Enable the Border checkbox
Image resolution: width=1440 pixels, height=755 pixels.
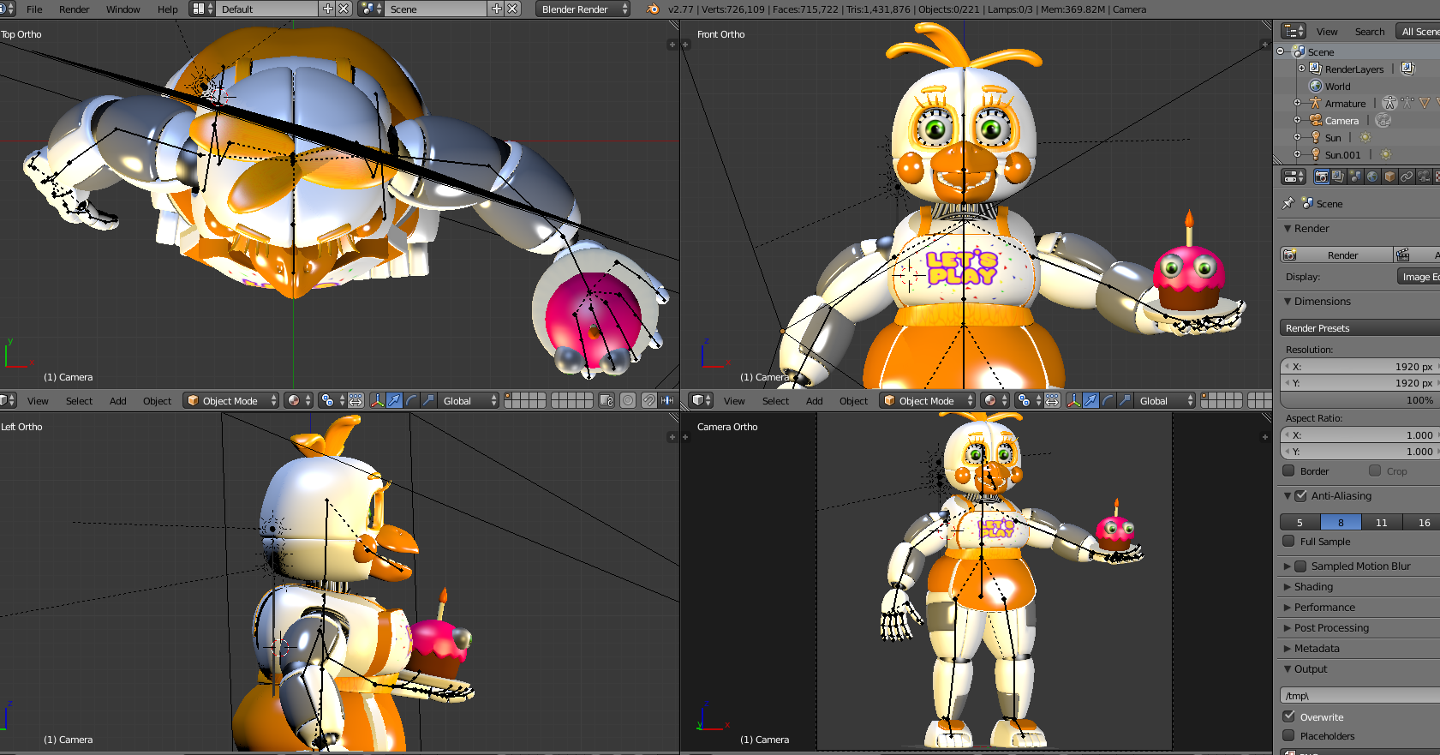(1288, 470)
